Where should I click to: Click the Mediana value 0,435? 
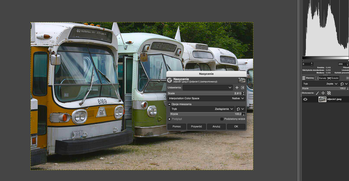point(328,73)
